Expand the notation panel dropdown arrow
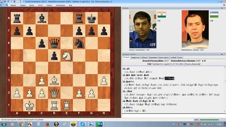This screenshot has height=127, width=226. pyautogui.click(x=222, y=54)
